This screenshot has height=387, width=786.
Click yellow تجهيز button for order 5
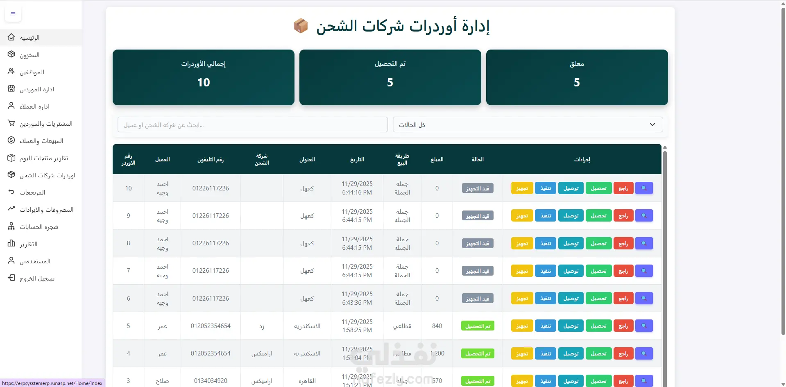point(522,326)
